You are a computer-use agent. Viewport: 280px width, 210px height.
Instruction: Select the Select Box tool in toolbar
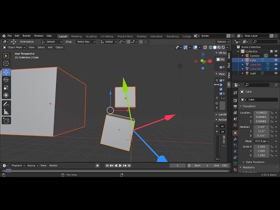click(x=6, y=56)
